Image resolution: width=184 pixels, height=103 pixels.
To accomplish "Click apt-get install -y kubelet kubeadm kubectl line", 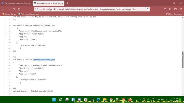I will (x=33, y=91).
